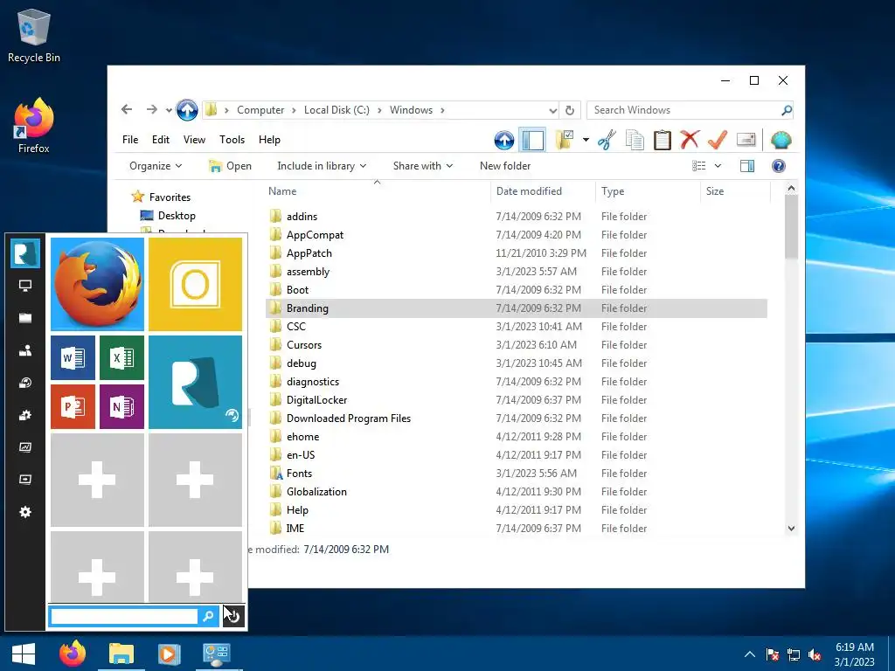The image size is (895, 671).
Task: Click the clipboard Paste icon
Action: point(663,140)
